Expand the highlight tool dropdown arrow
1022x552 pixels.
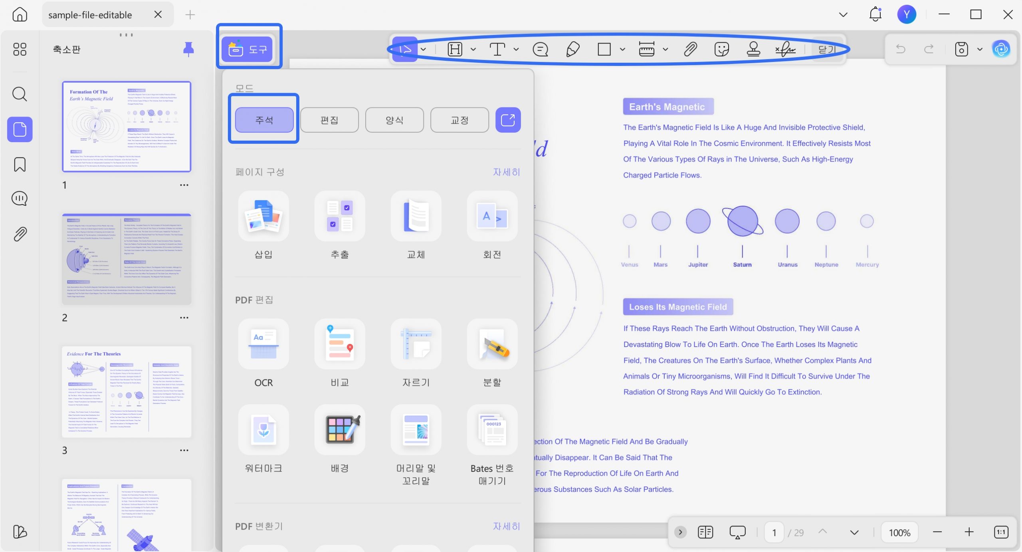[473, 50]
